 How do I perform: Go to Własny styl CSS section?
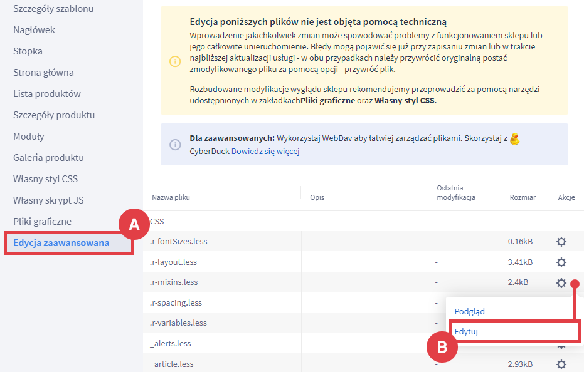(x=45, y=179)
